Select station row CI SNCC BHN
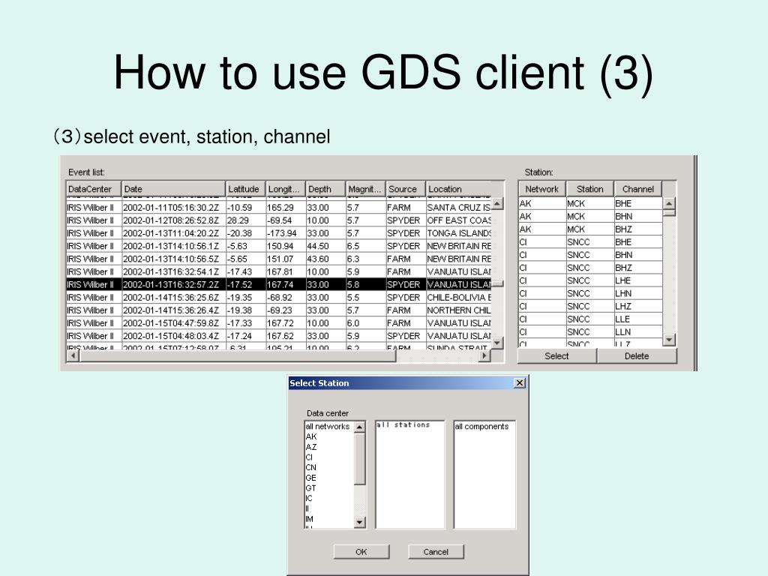This screenshot has width=768, height=576. (x=590, y=255)
